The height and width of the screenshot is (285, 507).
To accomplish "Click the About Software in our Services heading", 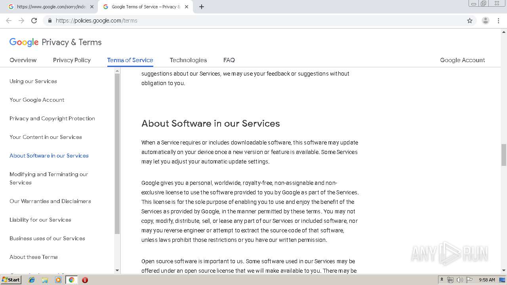I will [x=211, y=123].
